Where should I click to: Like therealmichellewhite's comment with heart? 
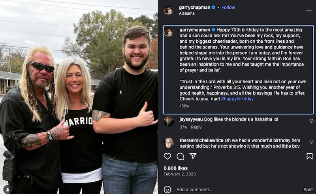311,142
